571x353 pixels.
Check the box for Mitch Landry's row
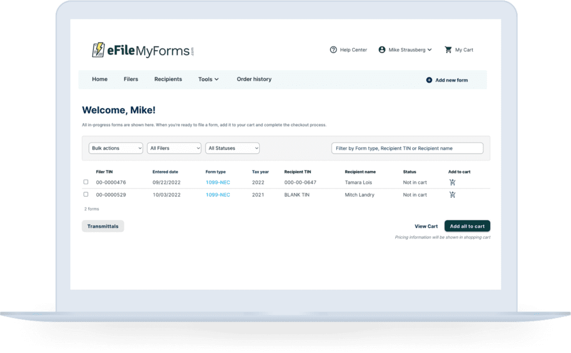point(85,195)
